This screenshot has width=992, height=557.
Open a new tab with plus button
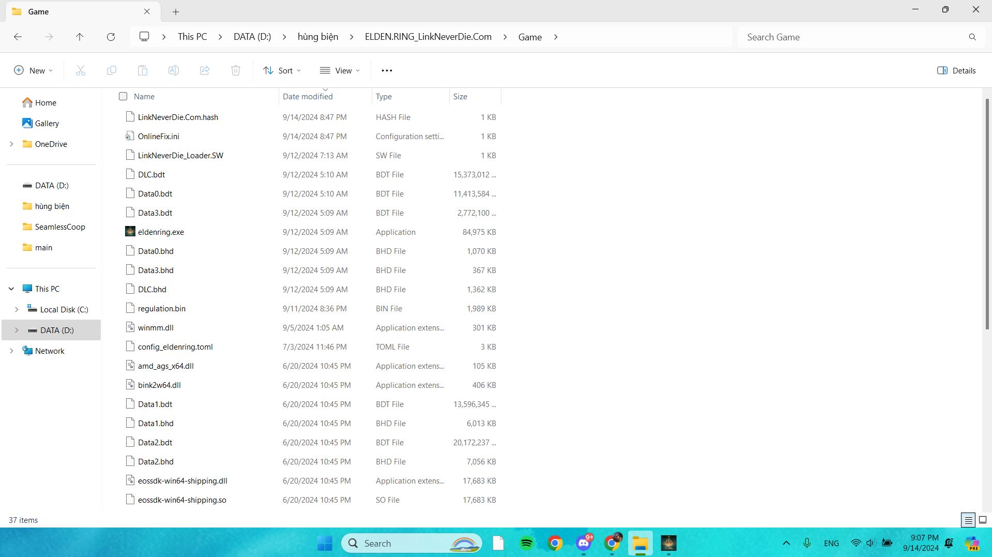click(176, 11)
